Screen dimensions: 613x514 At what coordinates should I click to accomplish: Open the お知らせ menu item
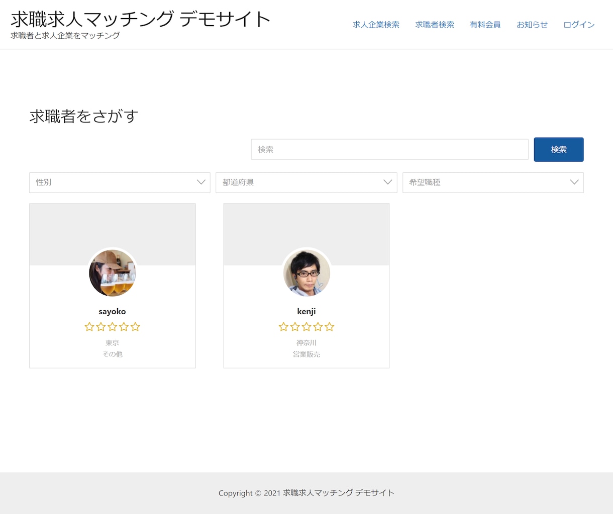pyautogui.click(x=532, y=25)
